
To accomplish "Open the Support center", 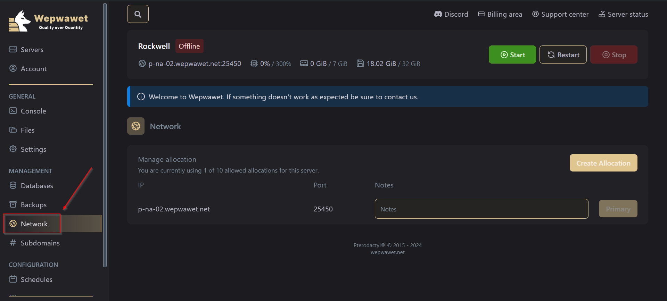I will 560,14.
